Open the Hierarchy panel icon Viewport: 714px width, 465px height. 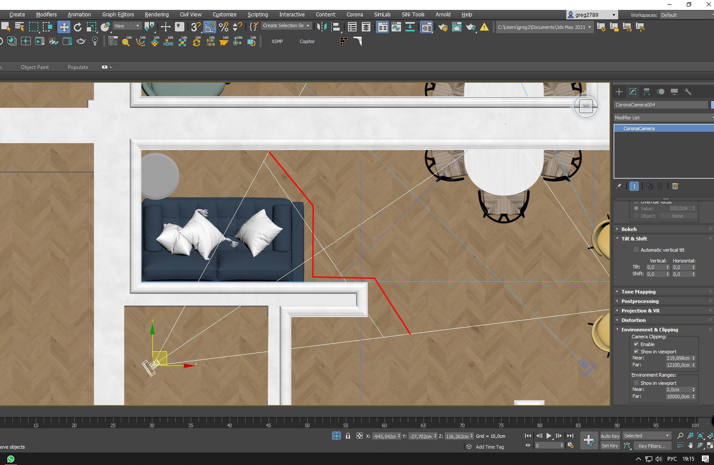(647, 91)
